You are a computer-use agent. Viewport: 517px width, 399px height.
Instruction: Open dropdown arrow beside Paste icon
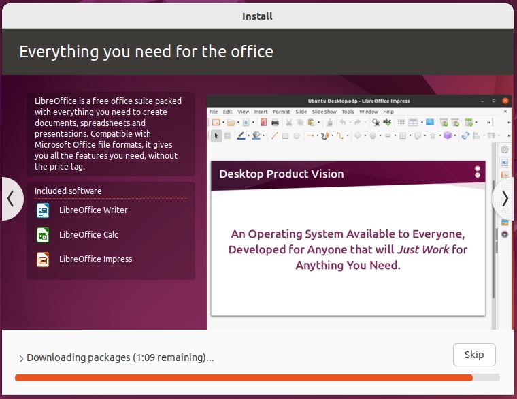318,123
